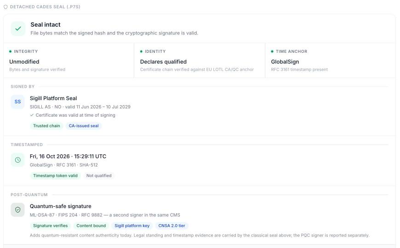Click the Declares qualified identity value
This screenshot has width=400, height=248.
[x=163, y=62]
